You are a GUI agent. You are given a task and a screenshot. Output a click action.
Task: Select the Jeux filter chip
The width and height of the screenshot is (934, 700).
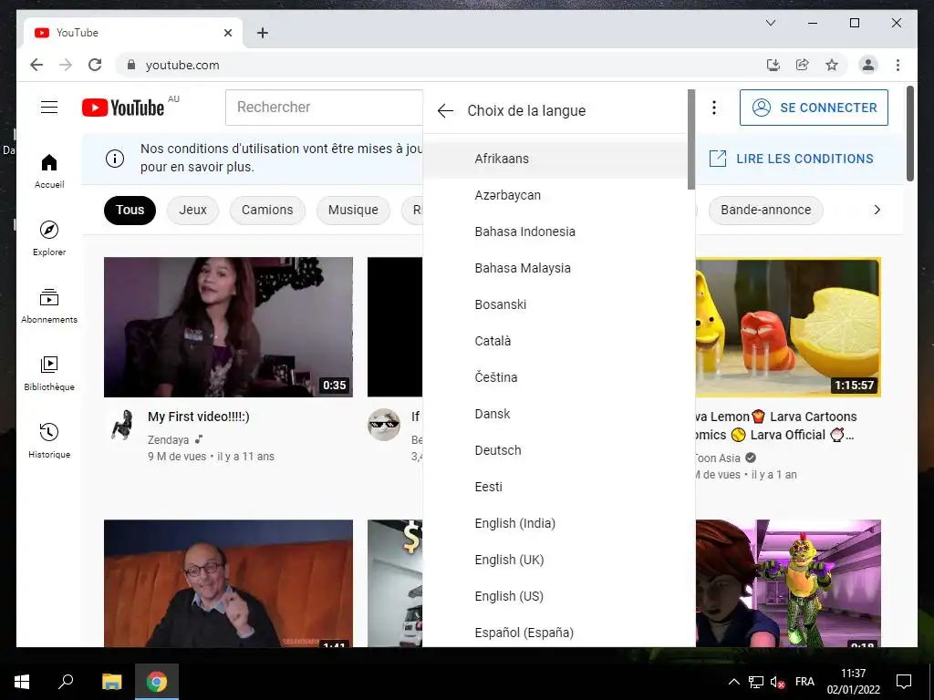click(192, 211)
